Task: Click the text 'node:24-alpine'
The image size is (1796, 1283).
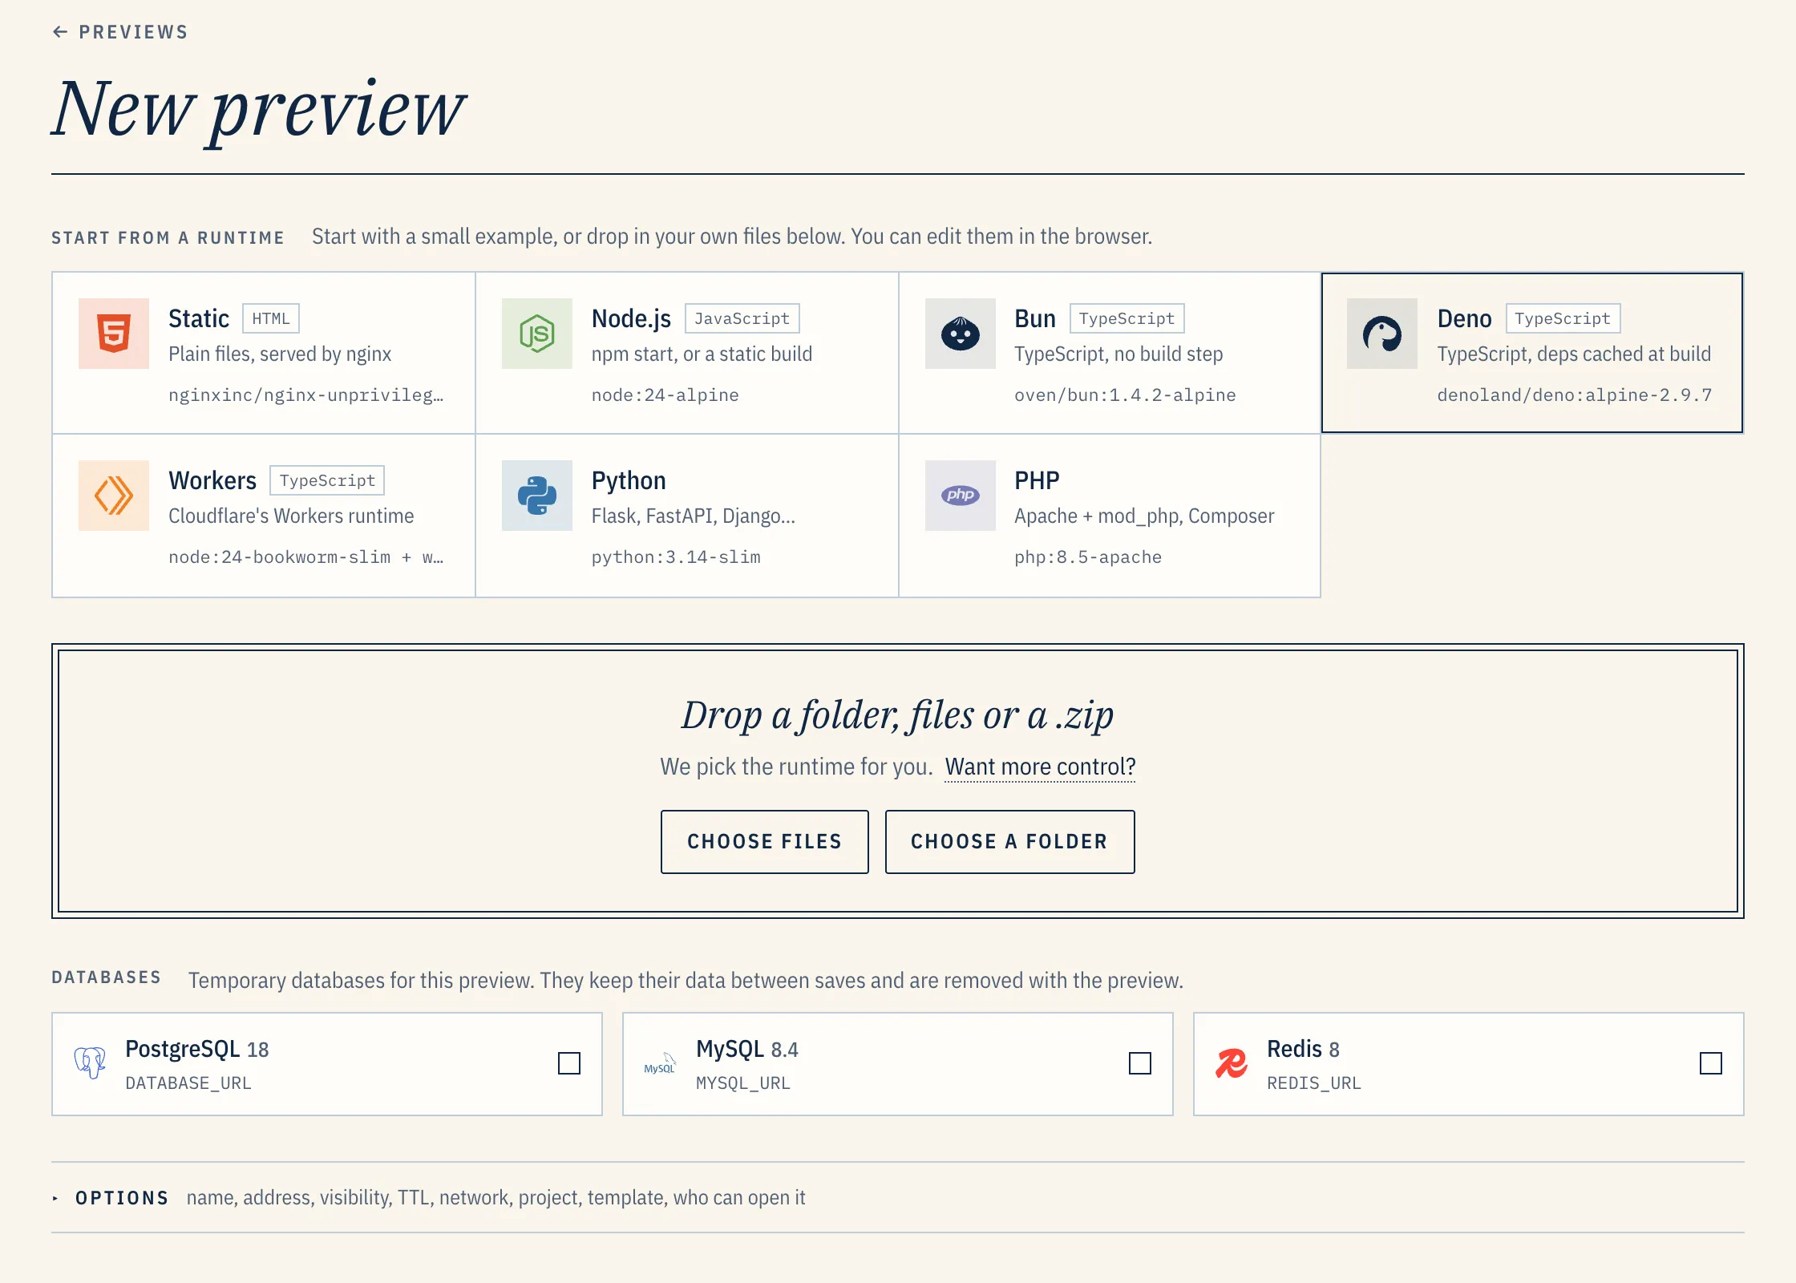Action: 665,395
